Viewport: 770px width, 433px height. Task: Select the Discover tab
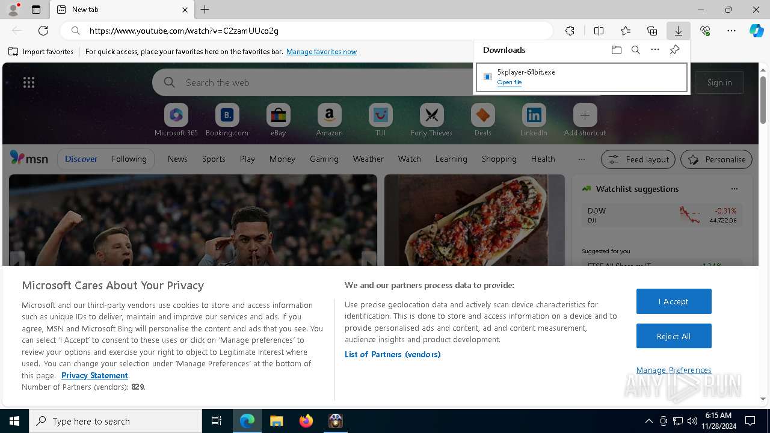[x=81, y=159]
